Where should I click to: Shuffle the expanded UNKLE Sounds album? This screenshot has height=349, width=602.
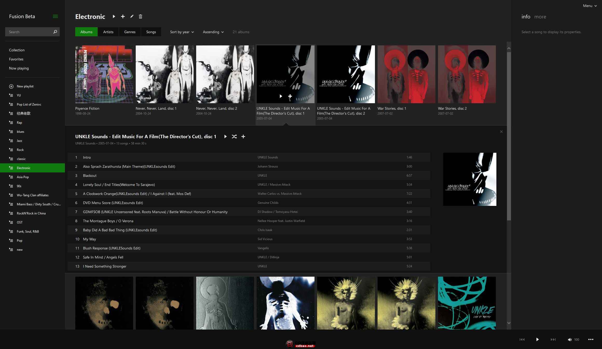pos(234,137)
